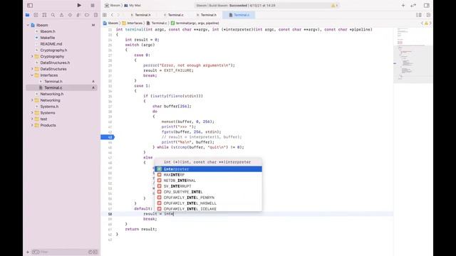Run the project with the play button

(x=79, y=5)
